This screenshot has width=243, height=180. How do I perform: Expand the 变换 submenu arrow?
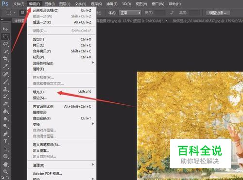[x=93, y=124]
